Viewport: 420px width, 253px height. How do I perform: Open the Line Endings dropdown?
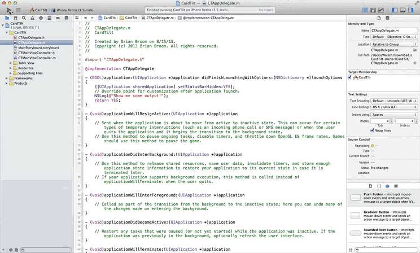[x=394, y=107]
